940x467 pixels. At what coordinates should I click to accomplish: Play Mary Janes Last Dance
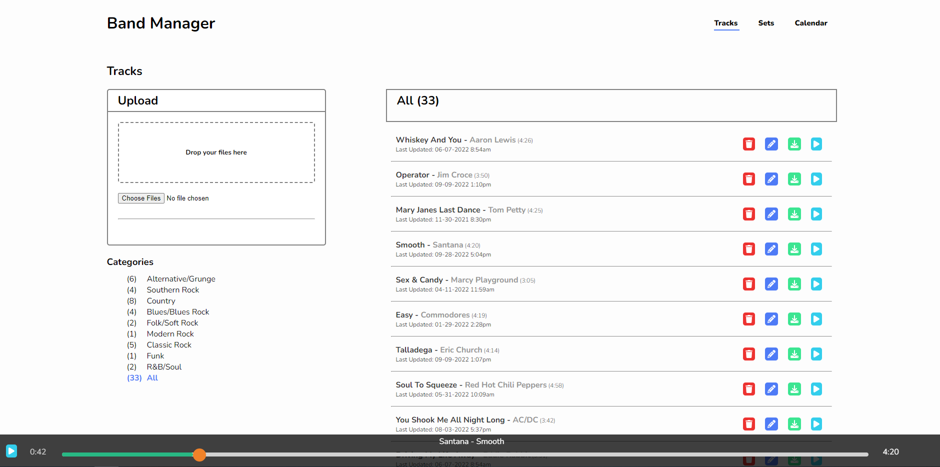pos(816,214)
